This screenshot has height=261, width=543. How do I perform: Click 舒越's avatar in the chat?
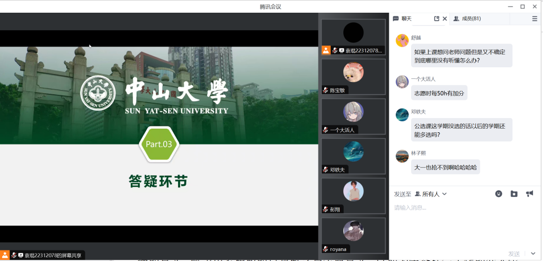[402, 41]
